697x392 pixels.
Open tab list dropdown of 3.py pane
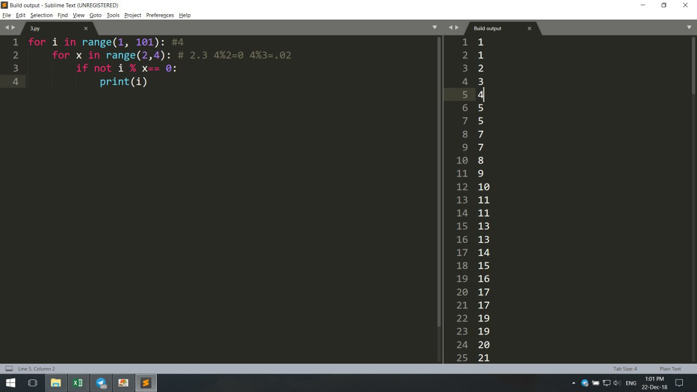[435, 27]
